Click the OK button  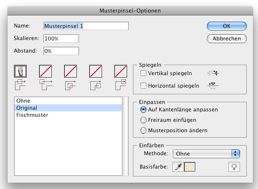(x=226, y=26)
